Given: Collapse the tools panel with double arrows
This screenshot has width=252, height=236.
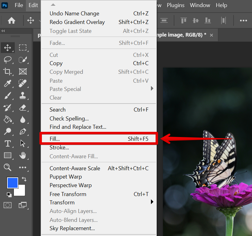Looking at the screenshot, I should [3, 31].
